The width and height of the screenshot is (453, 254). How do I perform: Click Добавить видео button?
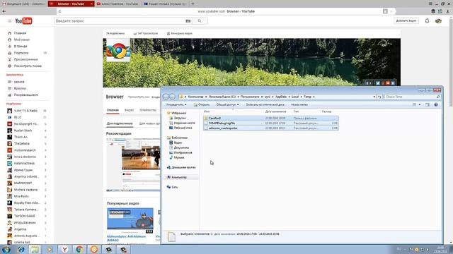point(406,20)
